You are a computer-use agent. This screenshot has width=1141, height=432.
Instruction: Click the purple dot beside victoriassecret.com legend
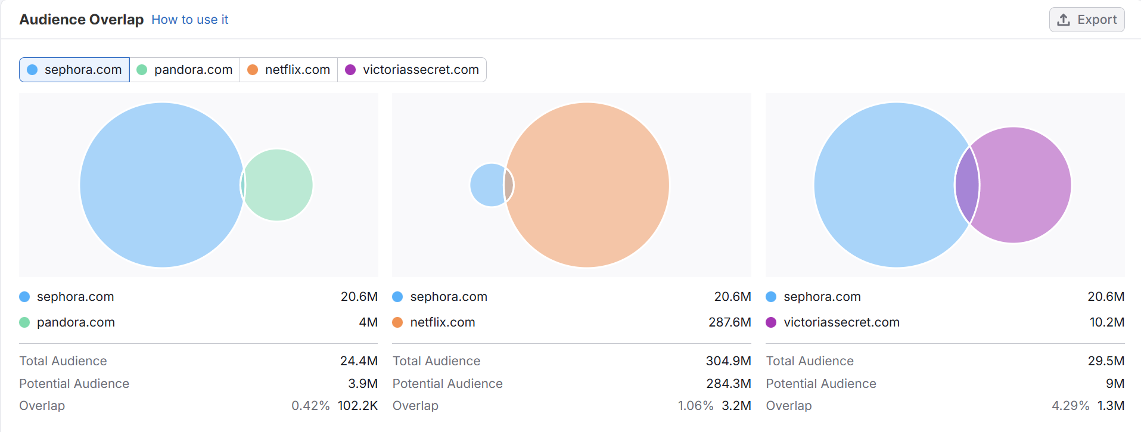click(771, 322)
